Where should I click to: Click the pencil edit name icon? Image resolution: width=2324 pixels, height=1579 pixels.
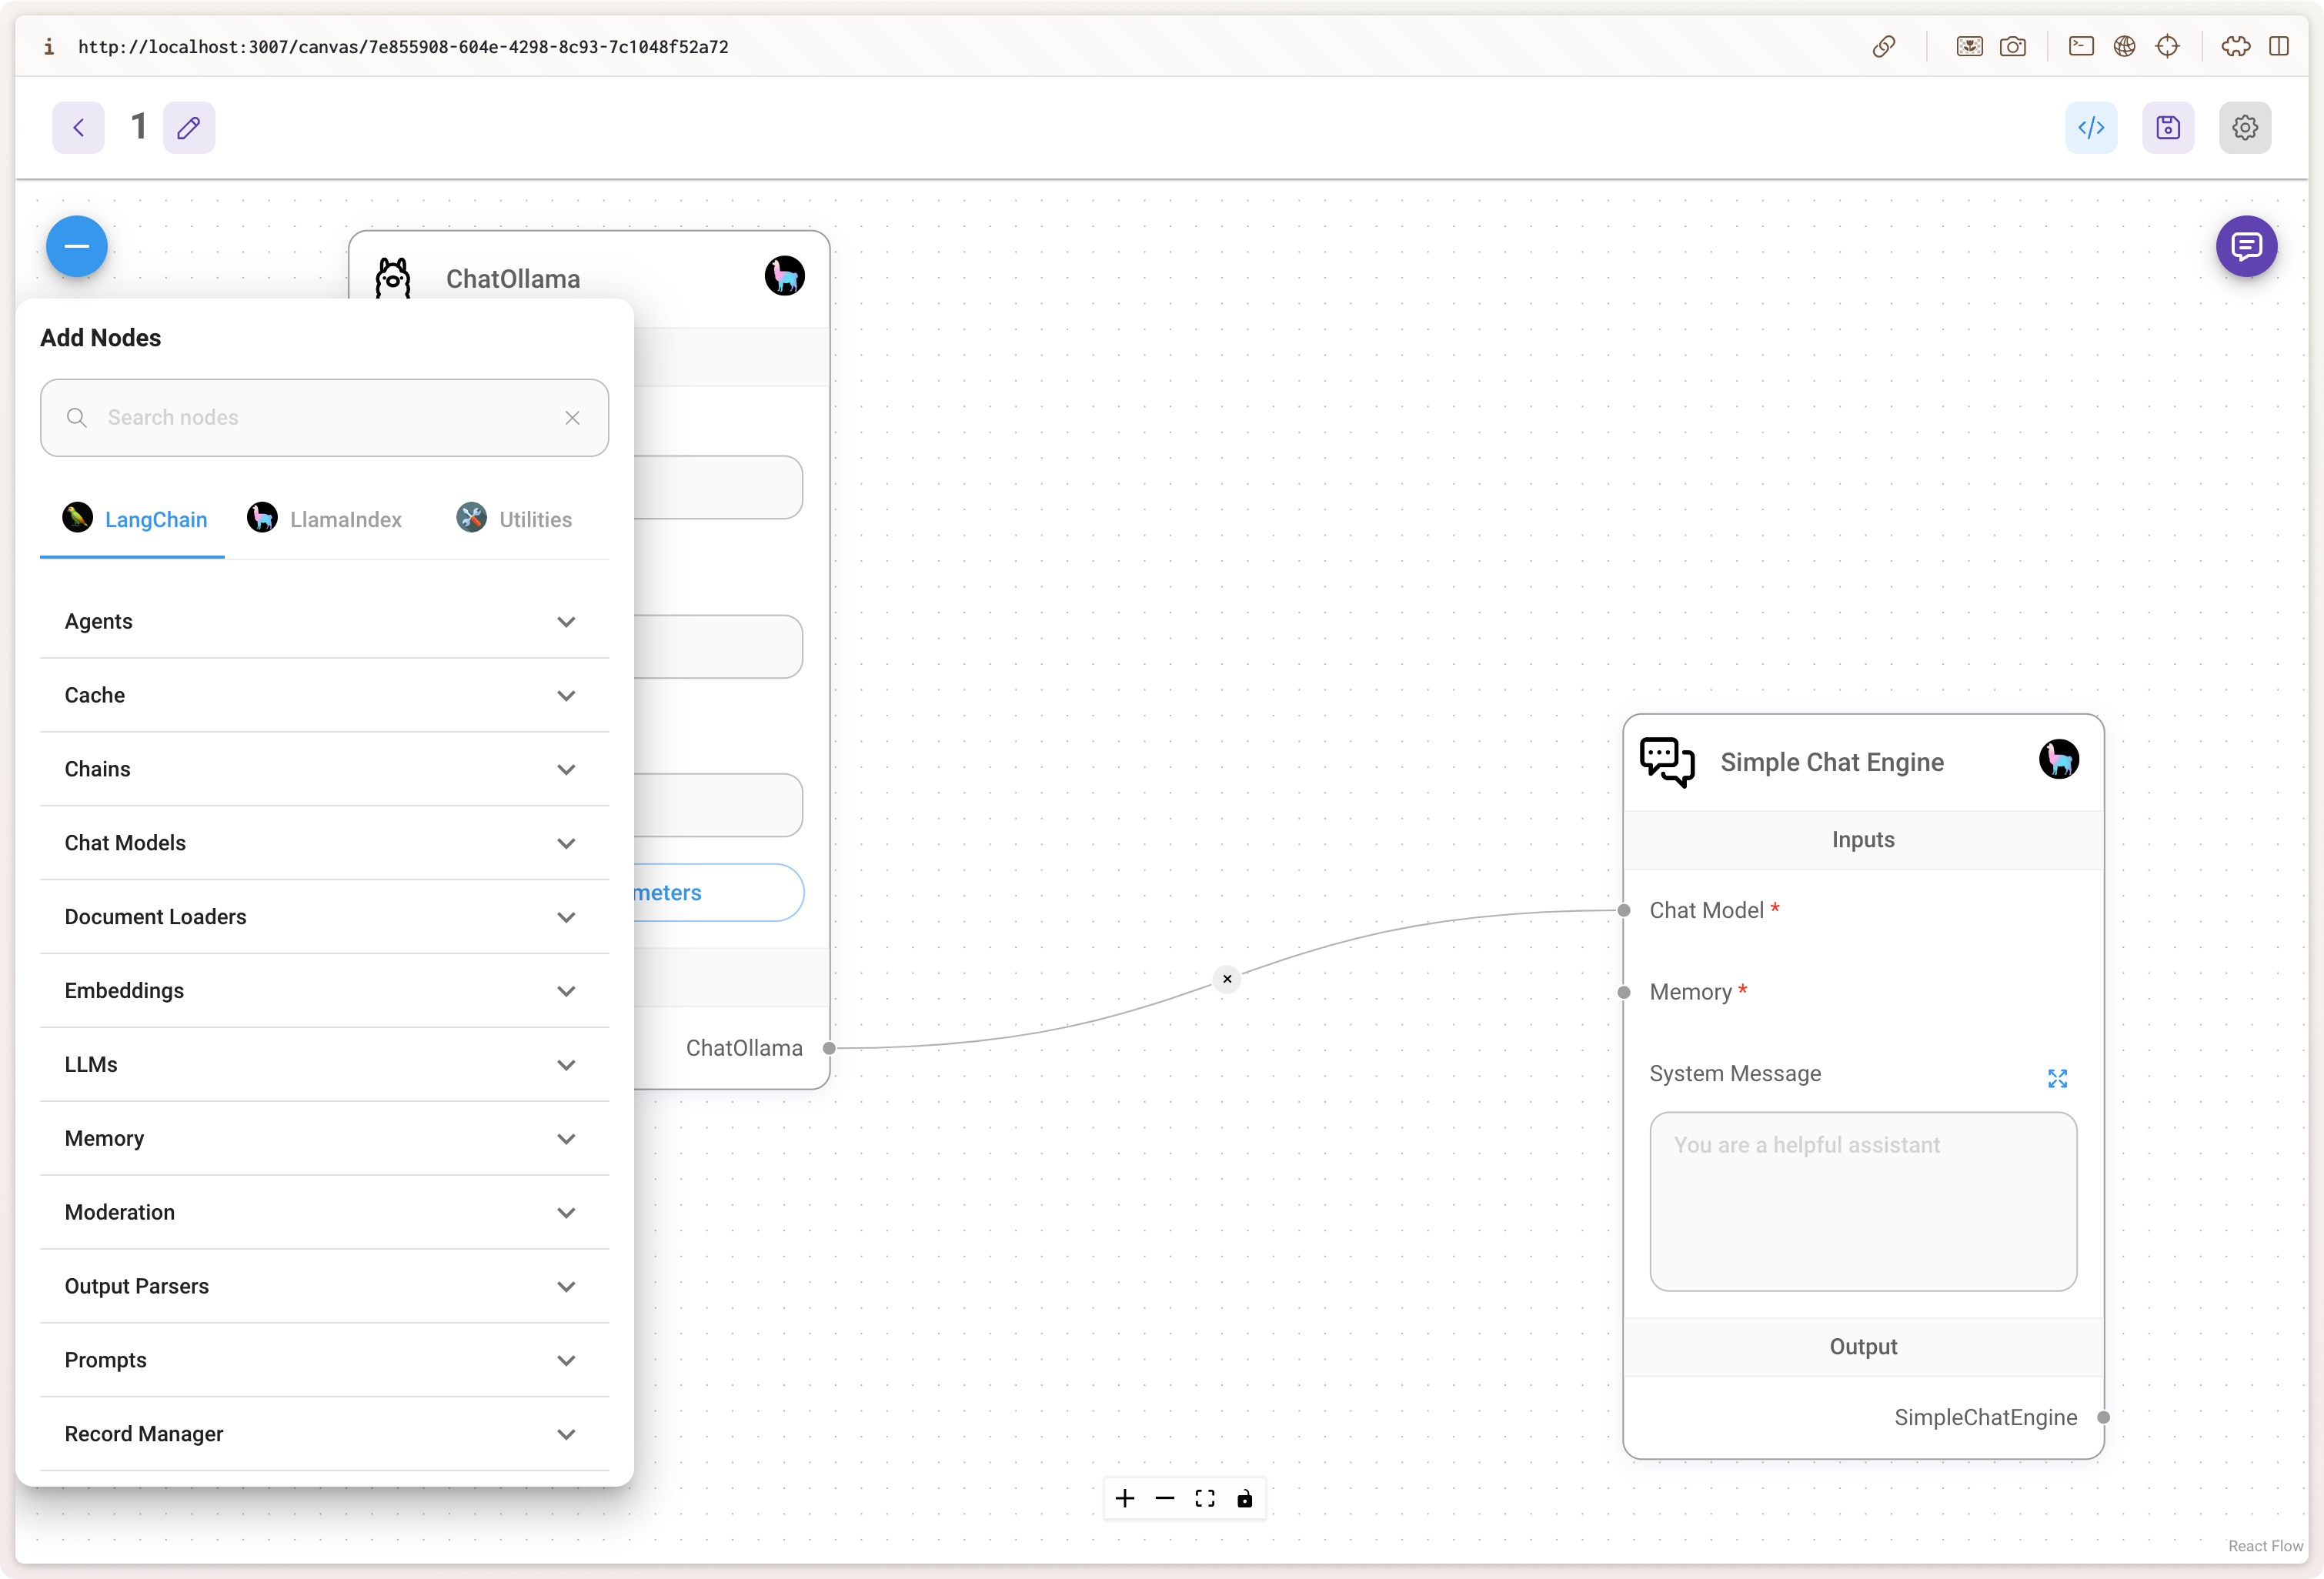pyautogui.click(x=189, y=127)
